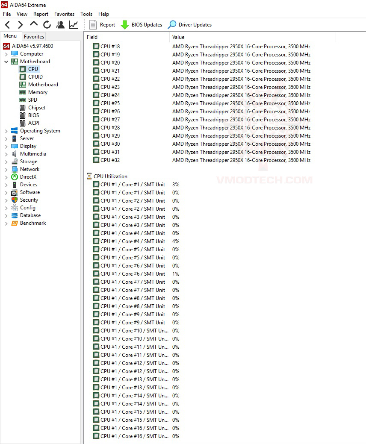Select the Server tower icon
The image size is (366, 444).
[15, 138]
